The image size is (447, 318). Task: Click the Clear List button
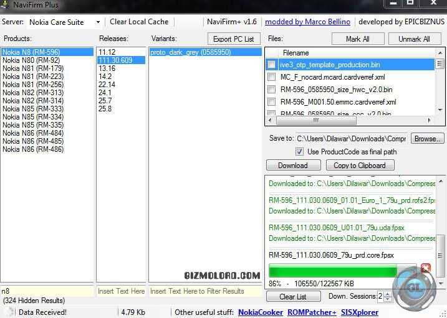tap(294, 296)
